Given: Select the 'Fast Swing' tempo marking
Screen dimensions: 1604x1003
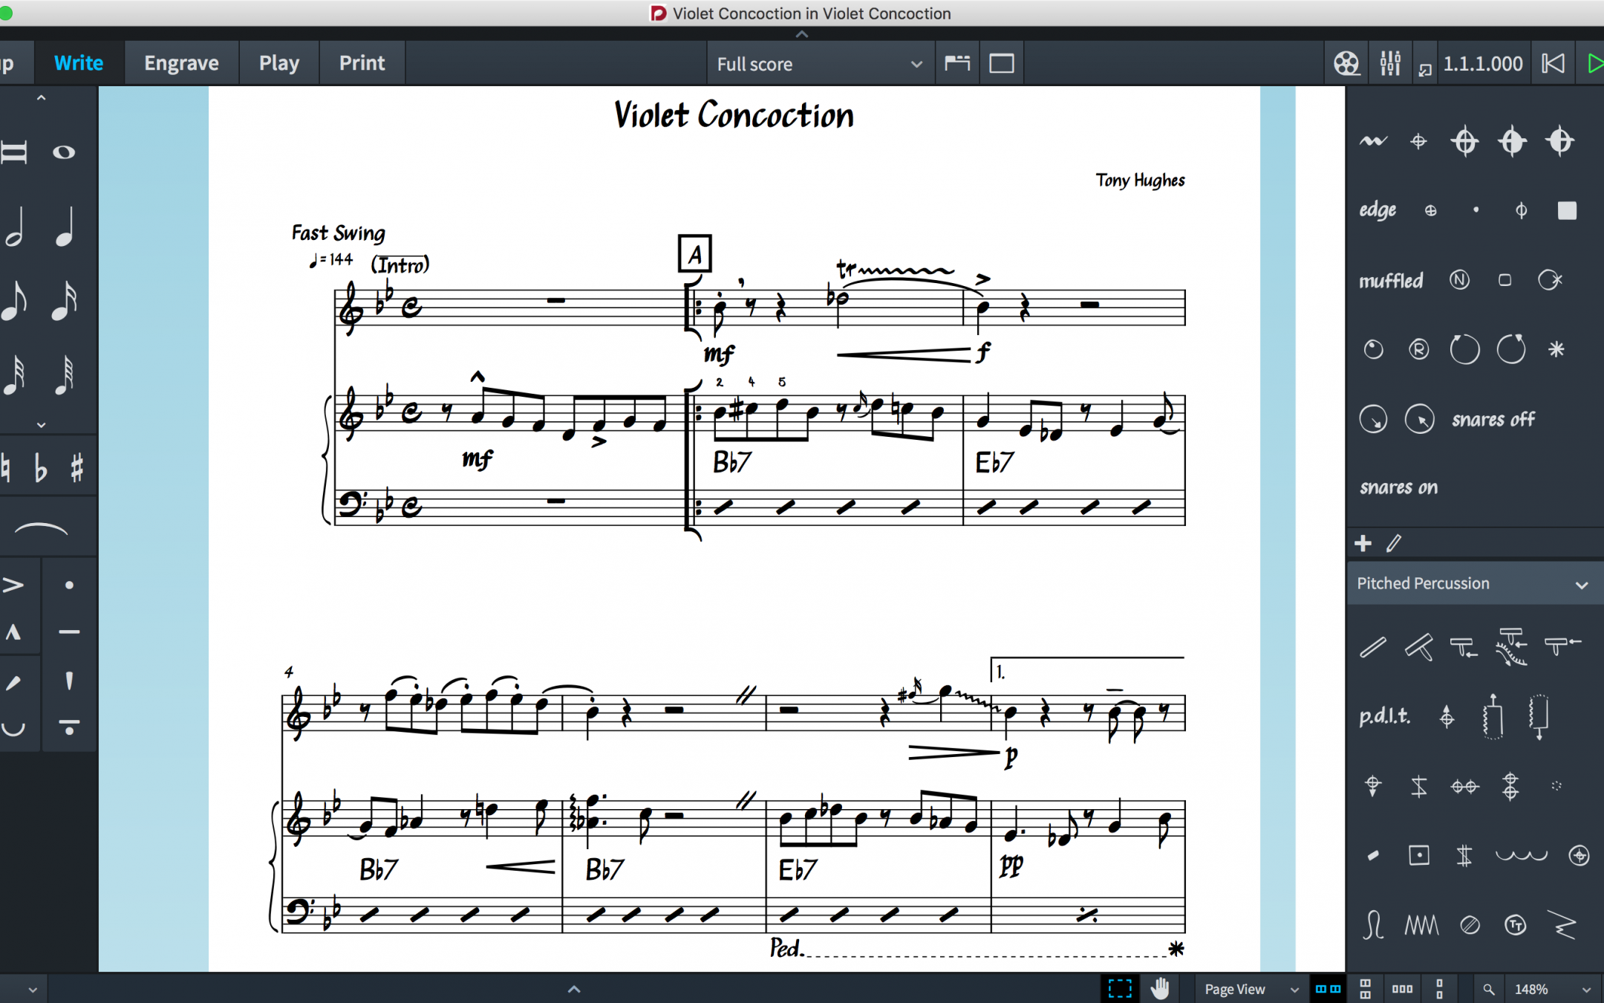Looking at the screenshot, I should (339, 233).
